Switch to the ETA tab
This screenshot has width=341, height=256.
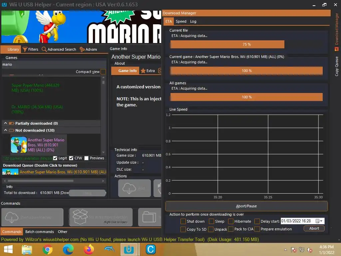[169, 21]
